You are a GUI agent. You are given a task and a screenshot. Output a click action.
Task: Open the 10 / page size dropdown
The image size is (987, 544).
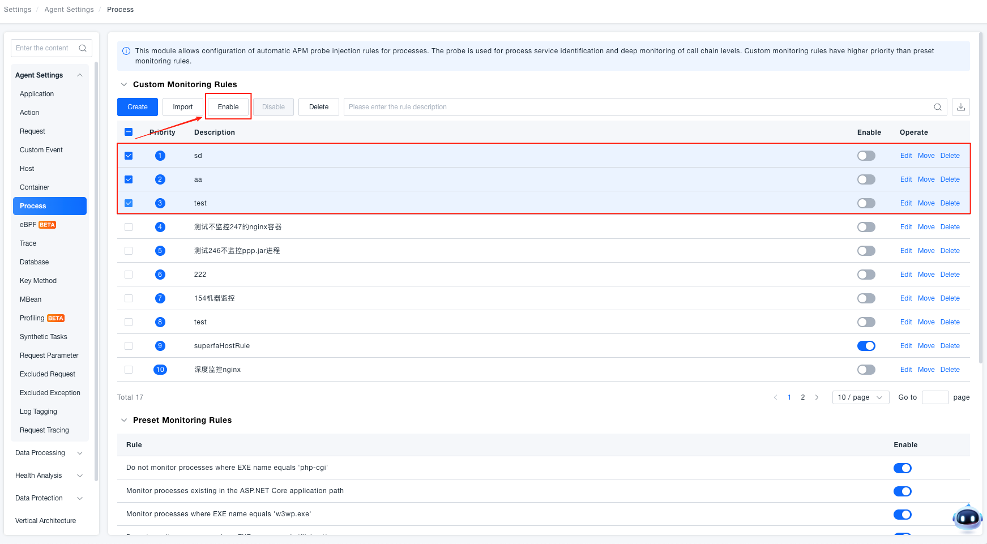pyautogui.click(x=861, y=397)
